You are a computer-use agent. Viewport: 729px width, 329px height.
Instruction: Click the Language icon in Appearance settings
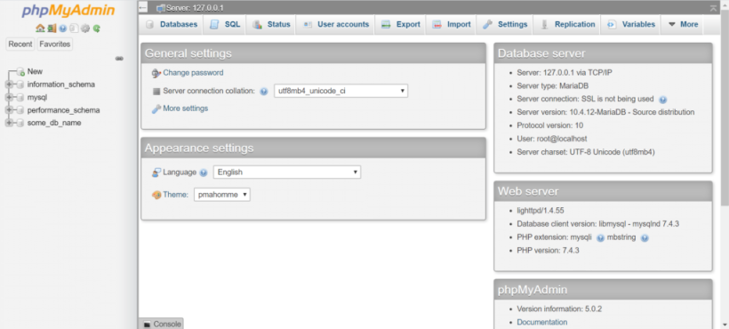click(x=156, y=173)
